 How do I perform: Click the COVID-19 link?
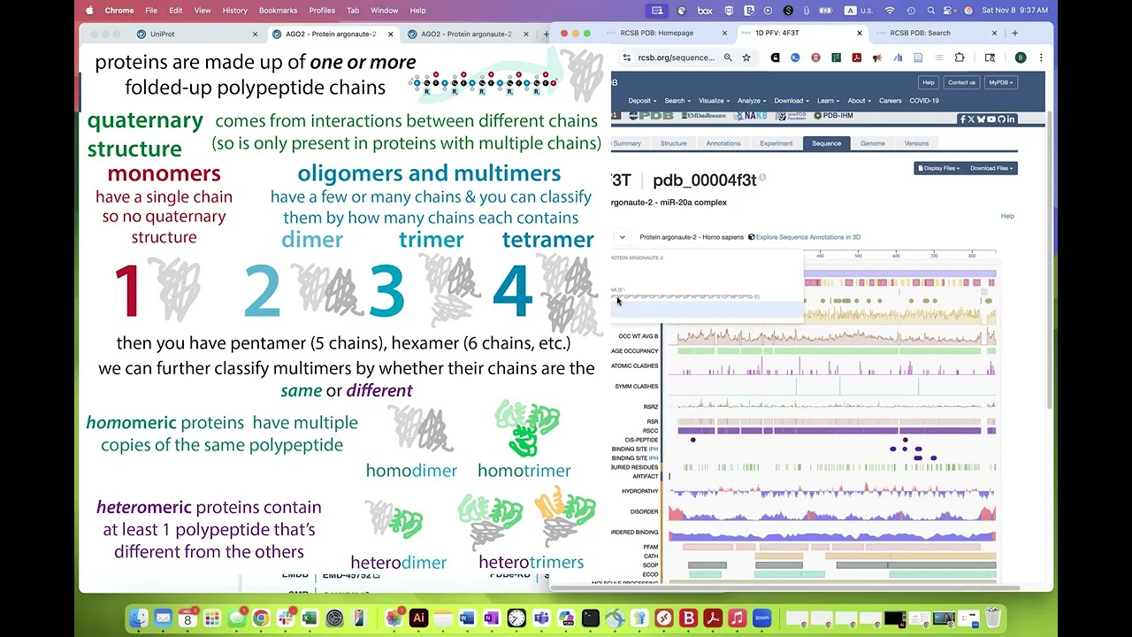pyautogui.click(x=924, y=101)
